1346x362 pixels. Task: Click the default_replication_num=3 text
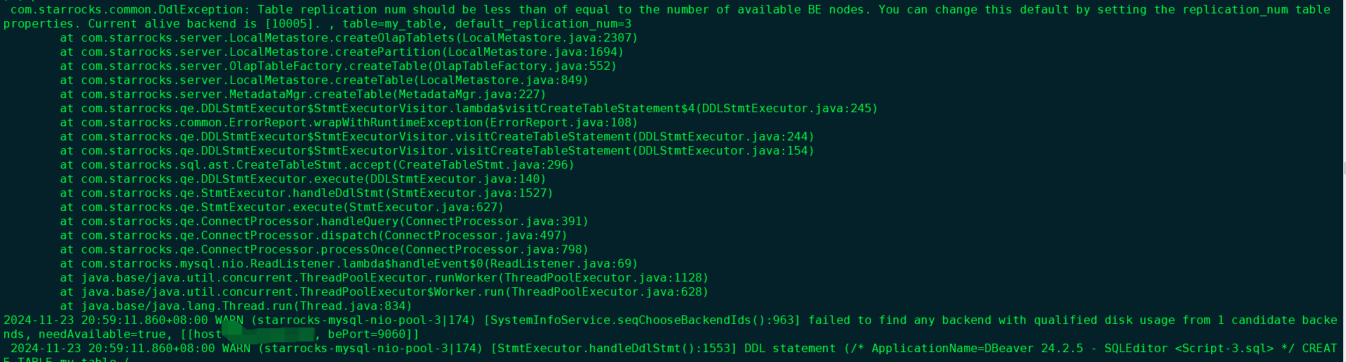(x=543, y=24)
